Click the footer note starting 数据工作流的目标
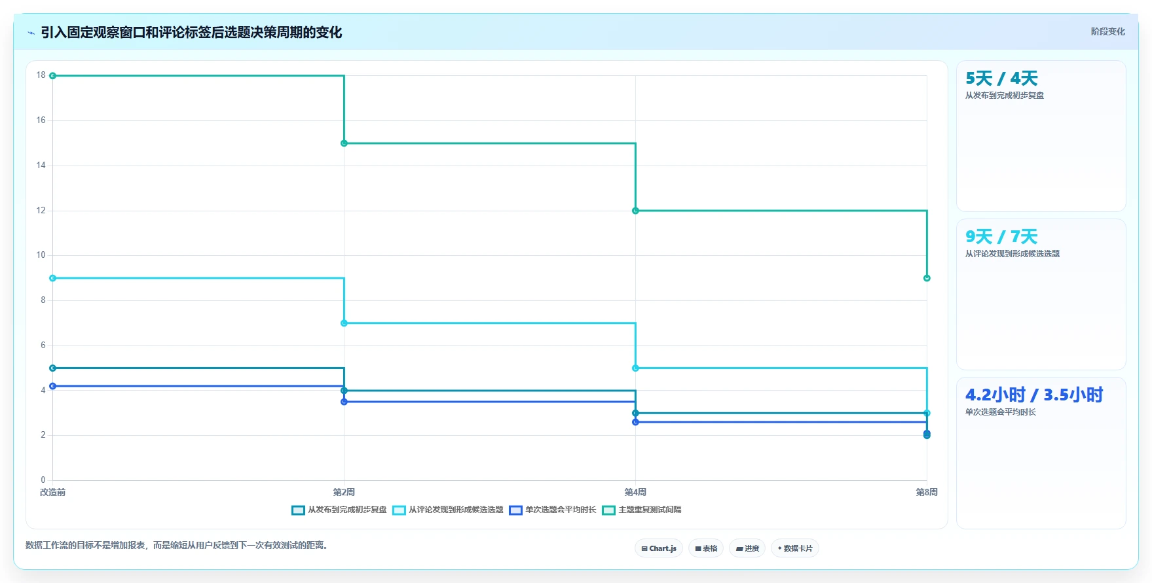The height and width of the screenshot is (583, 1152). [x=177, y=545]
